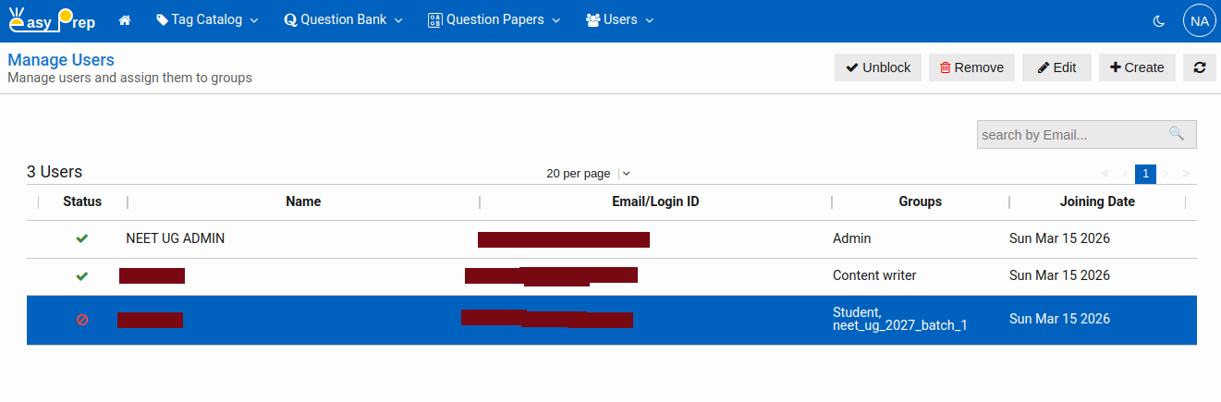Click the home icon in navbar

125,20
